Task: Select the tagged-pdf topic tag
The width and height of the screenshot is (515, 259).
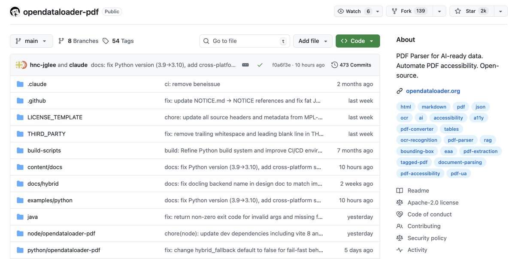Action: tap(414, 162)
